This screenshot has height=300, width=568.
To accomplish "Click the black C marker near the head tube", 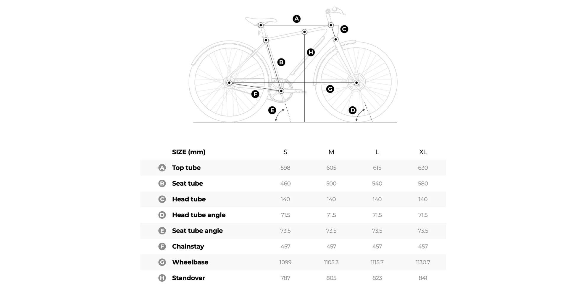I will coord(344,29).
